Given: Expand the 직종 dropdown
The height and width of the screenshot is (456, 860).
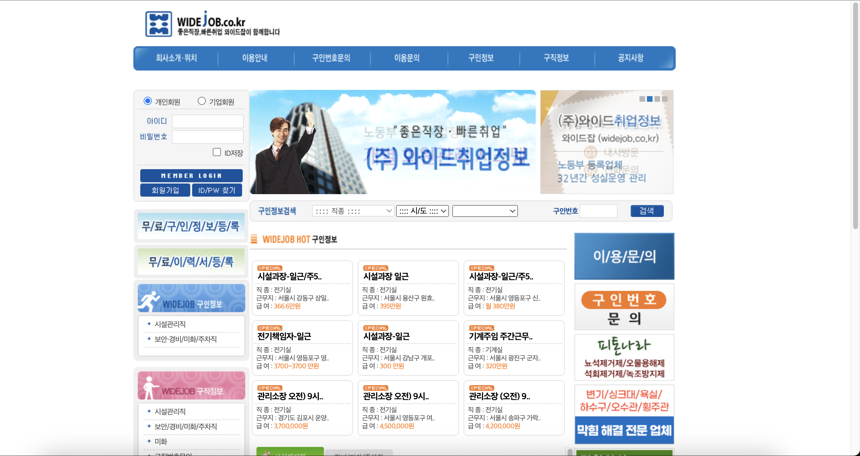Looking at the screenshot, I should [353, 211].
